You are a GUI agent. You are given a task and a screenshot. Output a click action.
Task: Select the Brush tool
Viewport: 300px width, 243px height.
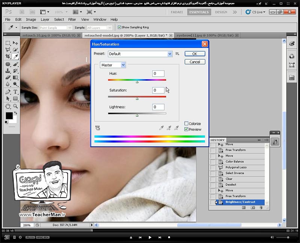click(15, 64)
